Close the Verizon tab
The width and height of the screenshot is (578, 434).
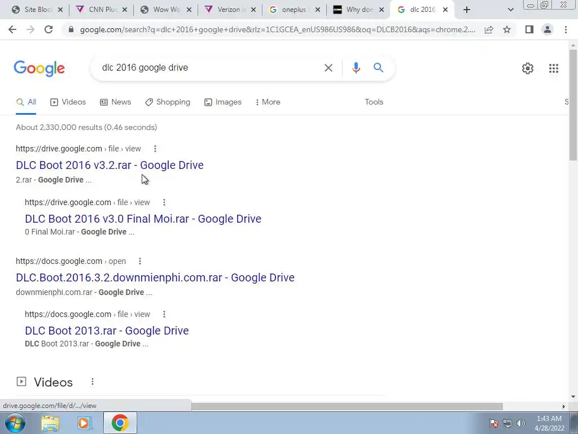(x=253, y=10)
